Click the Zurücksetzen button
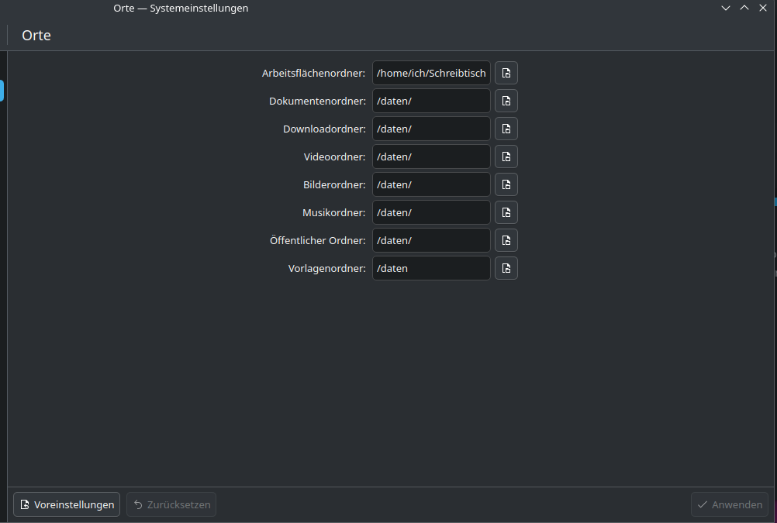 coord(171,504)
